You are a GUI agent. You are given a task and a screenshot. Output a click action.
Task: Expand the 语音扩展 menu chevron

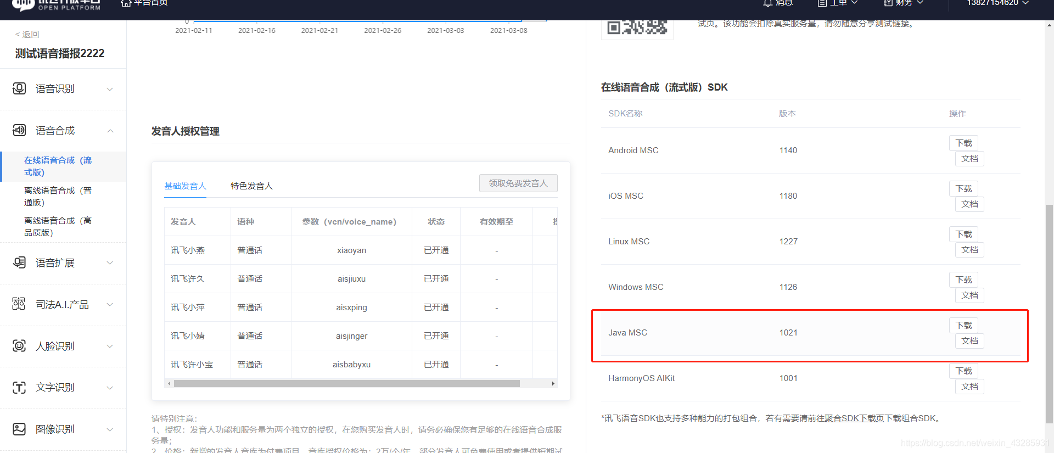coord(110,262)
